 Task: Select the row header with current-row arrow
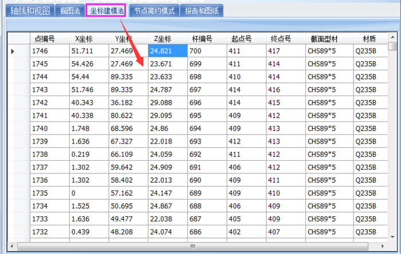point(19,51)
